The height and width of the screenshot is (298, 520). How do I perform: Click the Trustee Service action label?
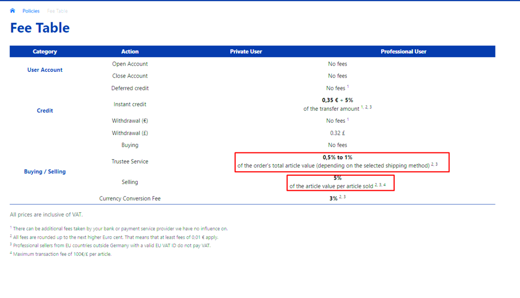pos(129,162)
